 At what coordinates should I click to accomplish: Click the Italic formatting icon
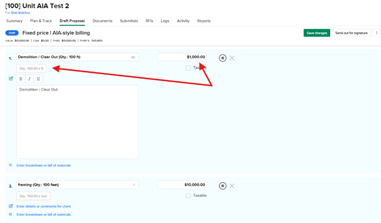click(x=30, y=79)
